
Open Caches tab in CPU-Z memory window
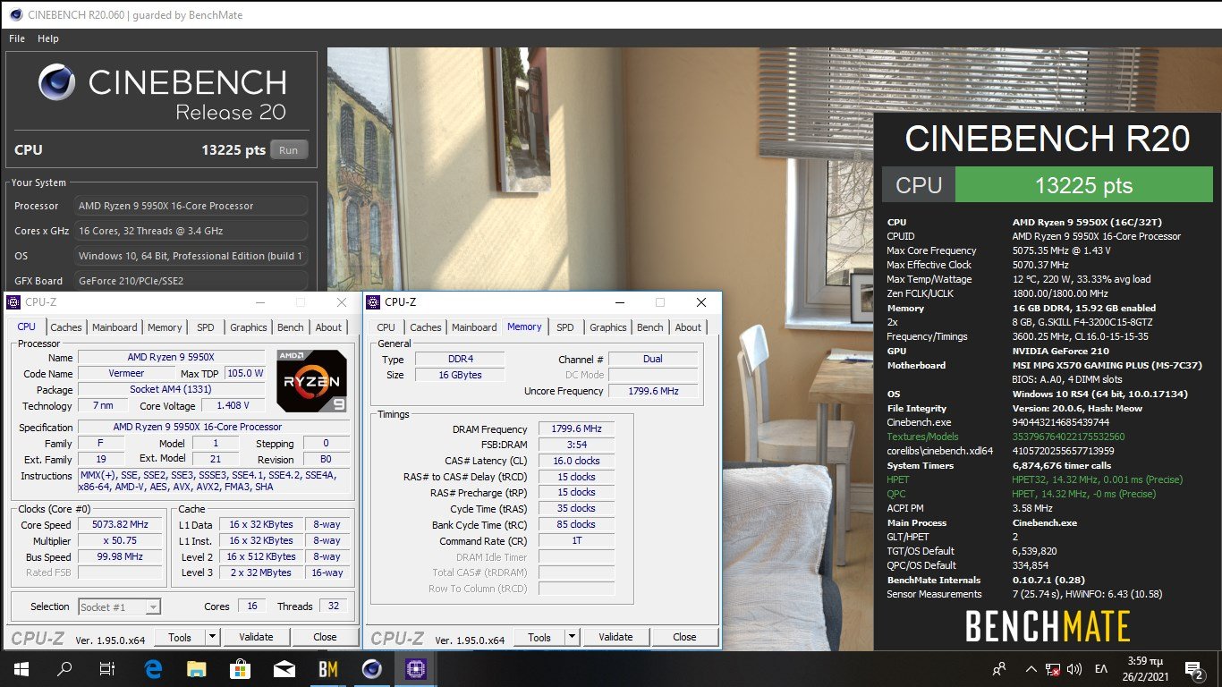(x=426, y=327)
